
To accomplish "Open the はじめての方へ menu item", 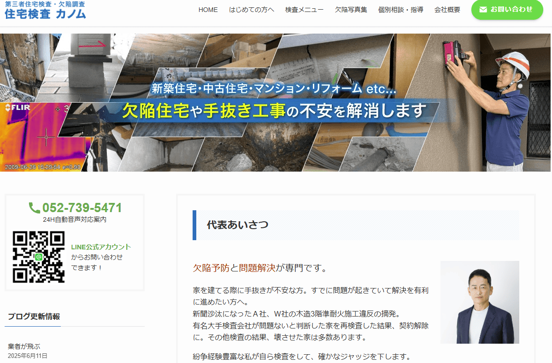I will [x=251, y=10].
